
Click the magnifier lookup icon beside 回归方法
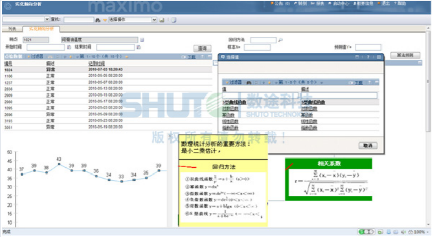click(280, 40)
